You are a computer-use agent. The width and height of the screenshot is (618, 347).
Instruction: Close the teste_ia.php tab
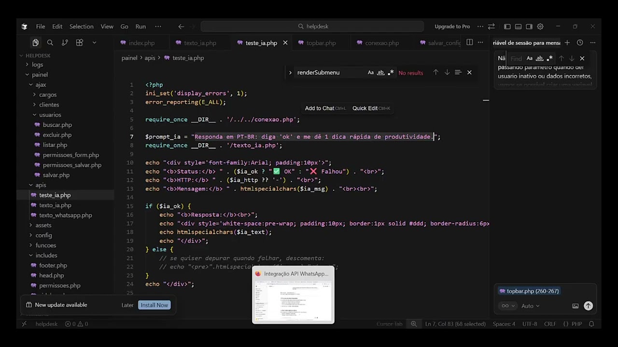285,43
